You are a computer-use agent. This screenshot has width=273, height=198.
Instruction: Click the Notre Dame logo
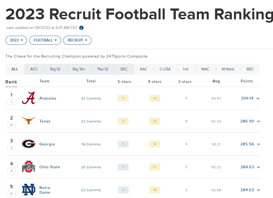click(x=29, y=190)
